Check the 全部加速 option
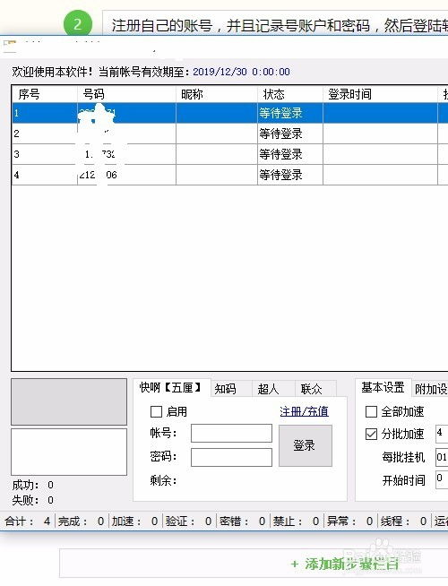 pos(371,412)
